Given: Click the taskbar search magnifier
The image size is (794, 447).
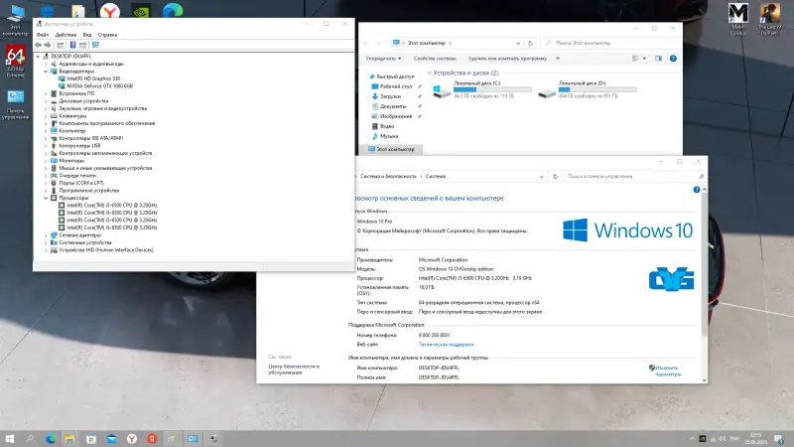Looking at the screenshot, I should coord(30,439).
